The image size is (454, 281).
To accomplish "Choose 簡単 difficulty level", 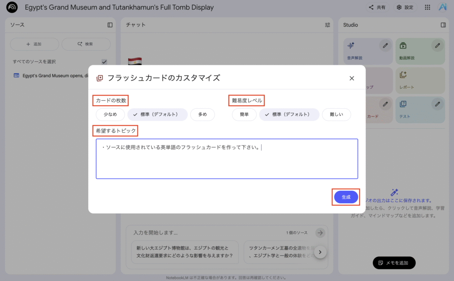I will click(244, 115).
